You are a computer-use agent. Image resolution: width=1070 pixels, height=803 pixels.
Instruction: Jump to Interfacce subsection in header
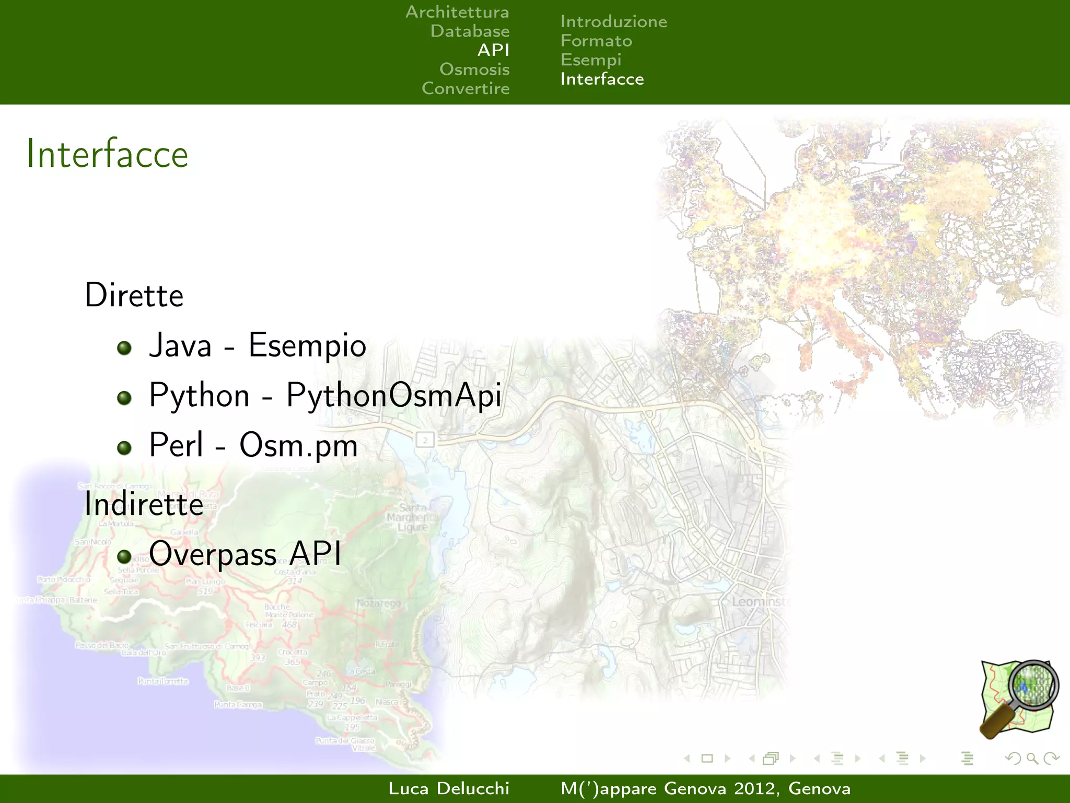coord(602,79)
